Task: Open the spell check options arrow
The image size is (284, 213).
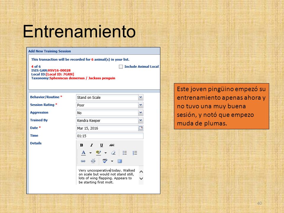Action: 112,161
